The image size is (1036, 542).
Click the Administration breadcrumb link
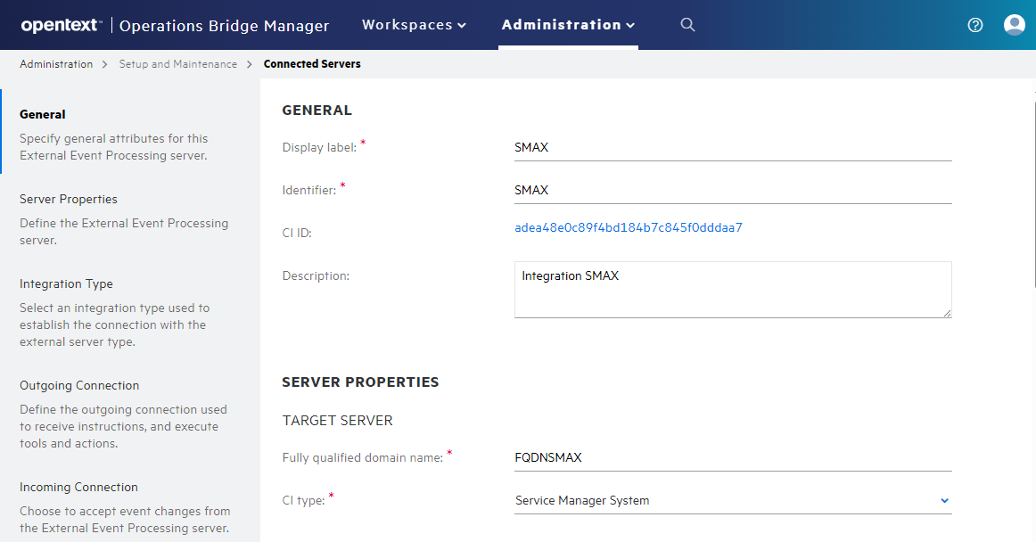(56, 64)
